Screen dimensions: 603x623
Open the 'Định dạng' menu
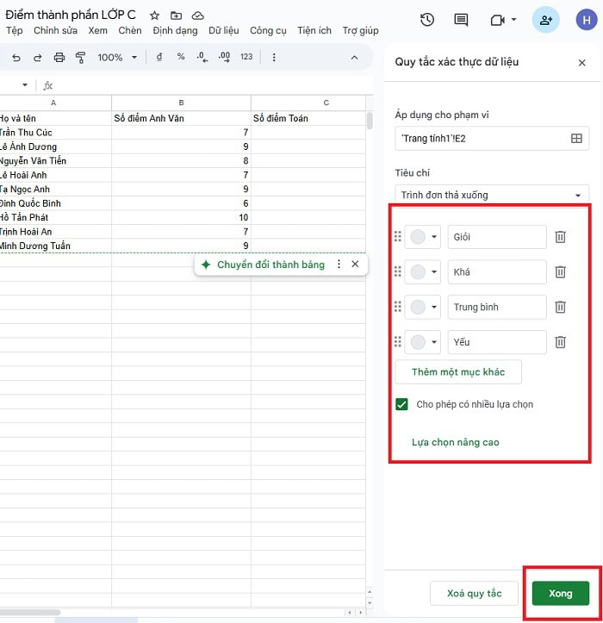pyautogui.click(x=175, y=31)
